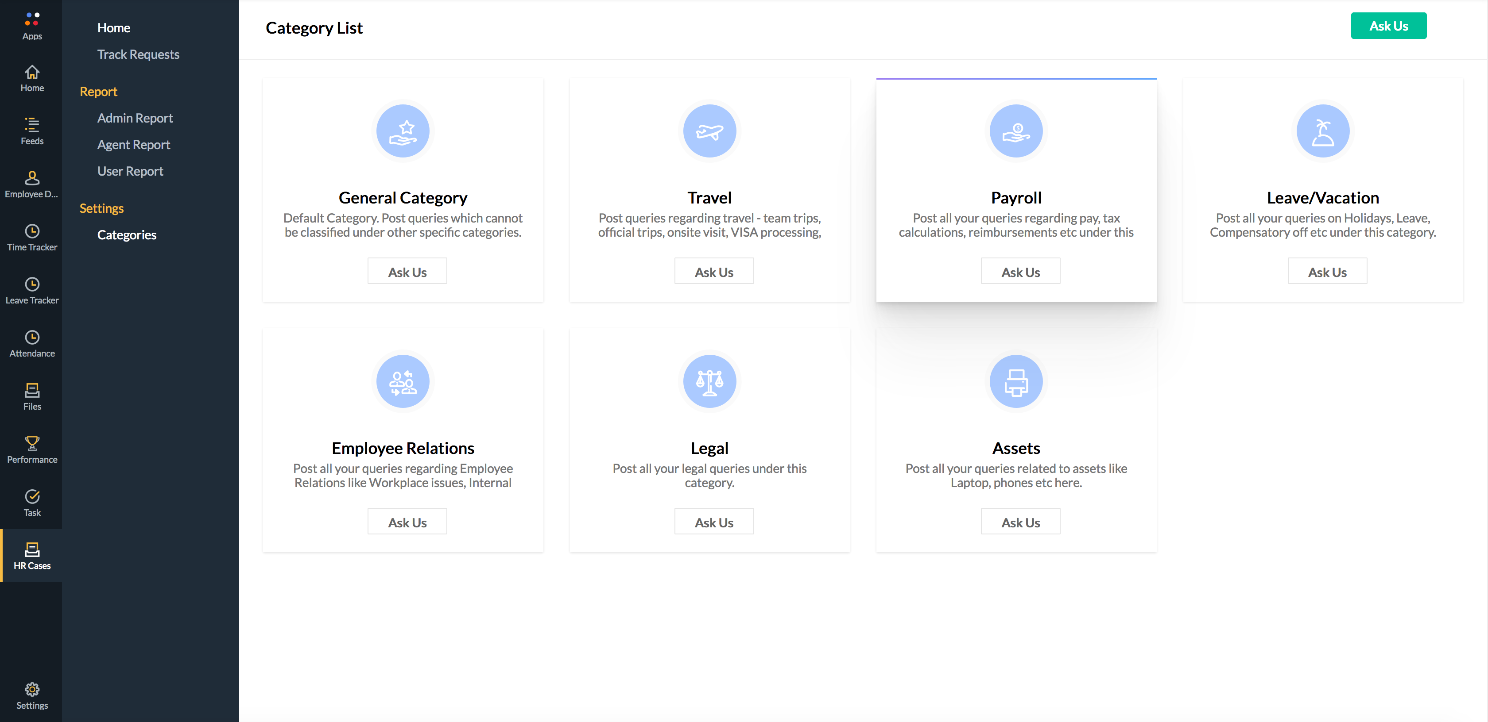1488x722 pixels.
Task: Click the Performance trophy icon
Action: coord(32,449)
